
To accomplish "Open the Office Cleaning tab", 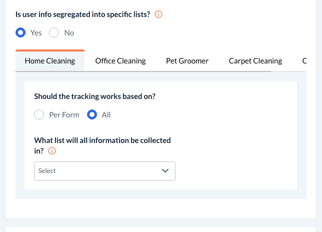I will (120, 61).
